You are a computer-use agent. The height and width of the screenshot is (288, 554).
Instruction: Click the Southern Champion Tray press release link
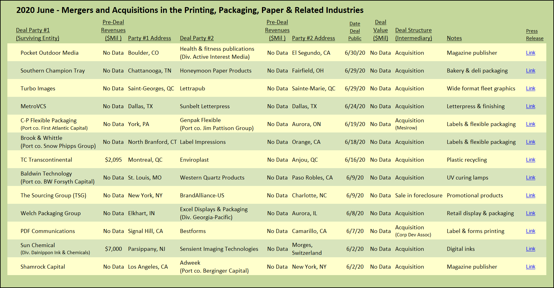point(530,71)
